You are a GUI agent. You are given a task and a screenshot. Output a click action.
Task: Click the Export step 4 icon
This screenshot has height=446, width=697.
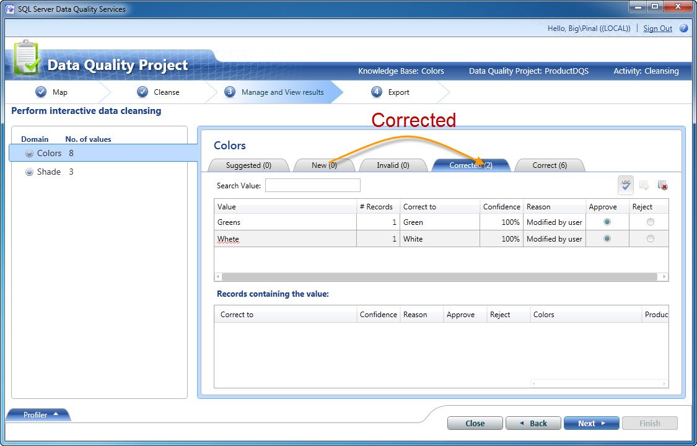(x=377, y=92)
